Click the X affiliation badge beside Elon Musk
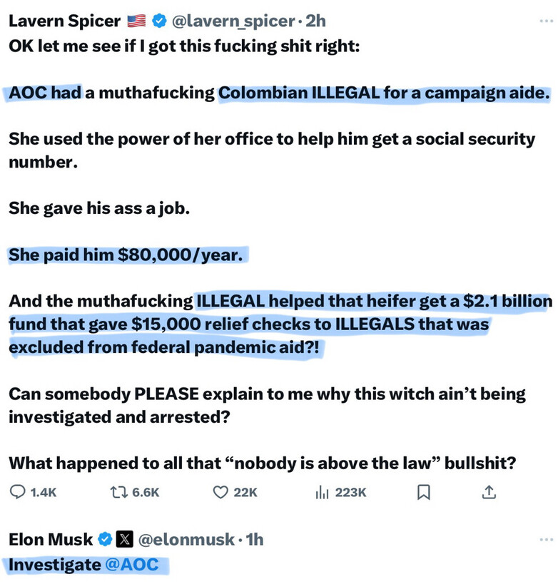Viewport: 558px width, 584px height. (124, 539)
